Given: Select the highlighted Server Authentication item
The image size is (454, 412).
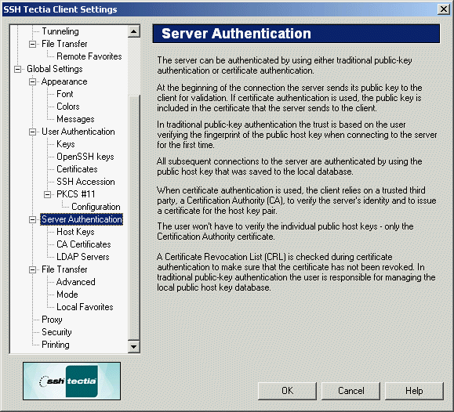Looking at the screenshot, I should click(x=82, y=219).
